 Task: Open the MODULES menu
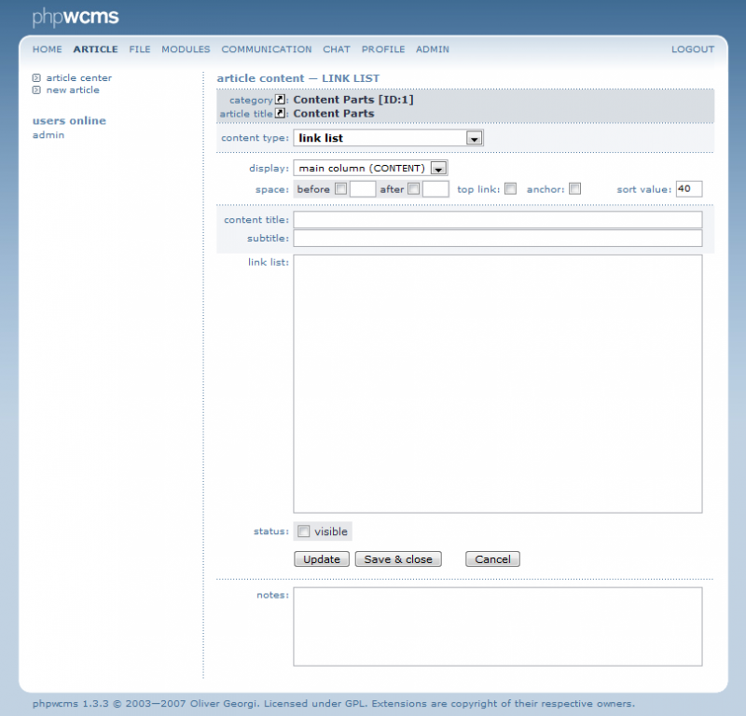point(186,49)
